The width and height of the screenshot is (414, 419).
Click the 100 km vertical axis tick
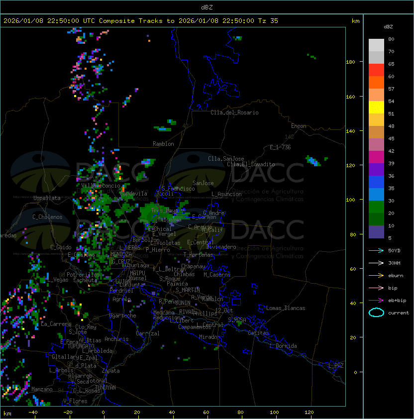pos(350,200)
